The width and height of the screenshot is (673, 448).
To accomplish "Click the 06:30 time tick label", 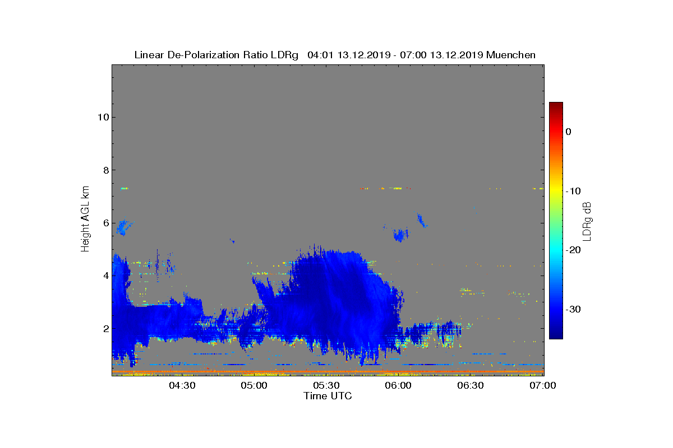I will [x=471, y=385].
